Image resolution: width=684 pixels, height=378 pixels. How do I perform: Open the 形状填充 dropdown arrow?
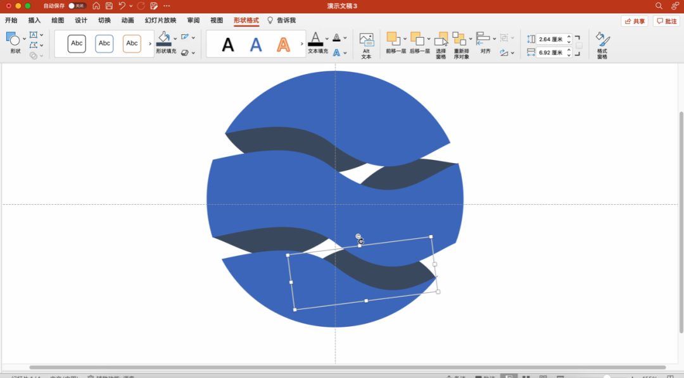click(175, 39)
